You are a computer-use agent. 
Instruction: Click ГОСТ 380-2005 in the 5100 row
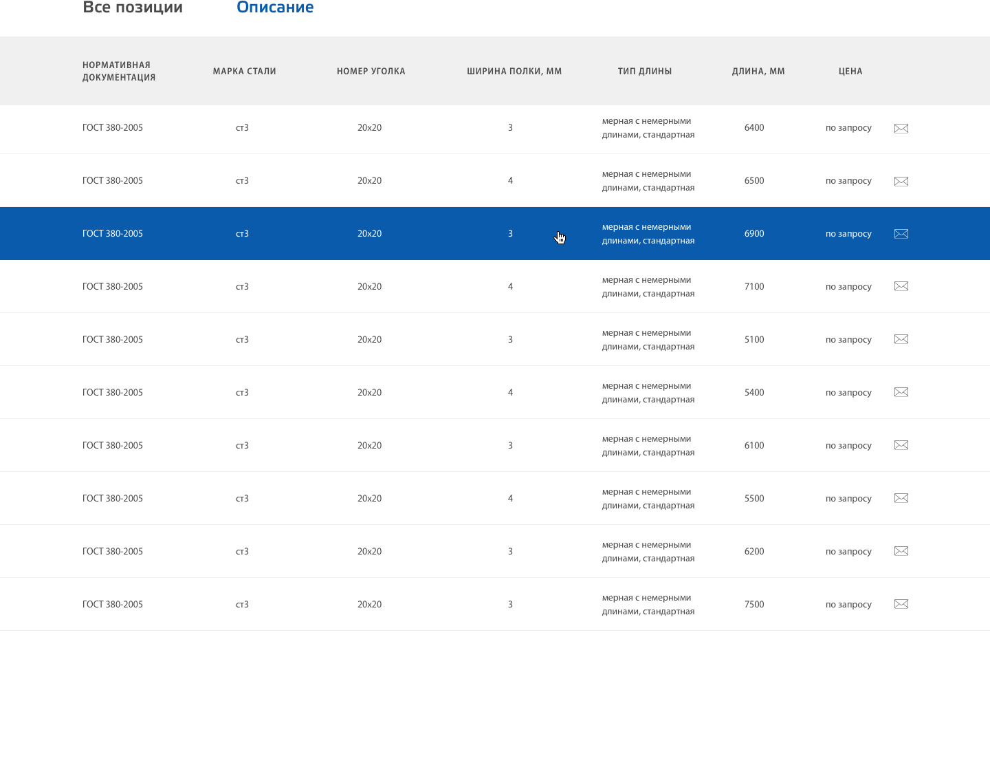tap(113, 340)
